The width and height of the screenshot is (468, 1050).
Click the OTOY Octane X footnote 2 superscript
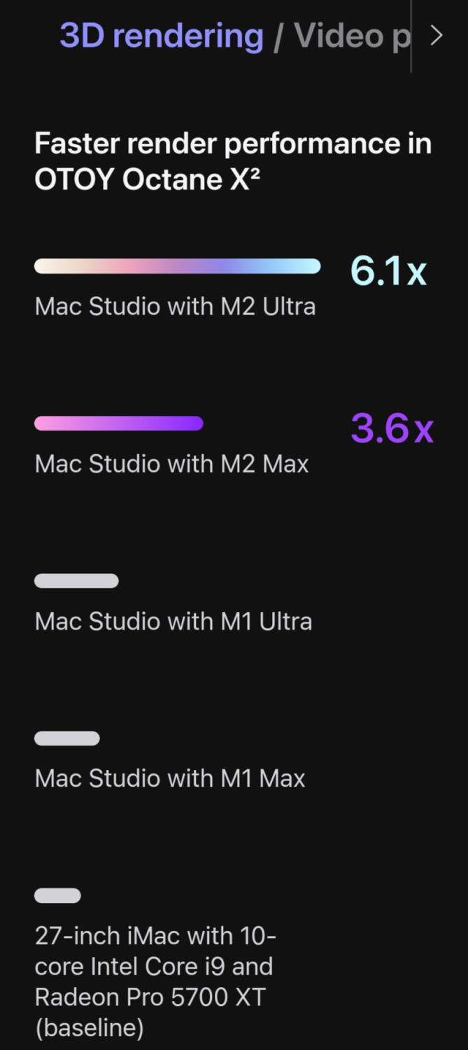pyautogui.click(x=256, y=171)
